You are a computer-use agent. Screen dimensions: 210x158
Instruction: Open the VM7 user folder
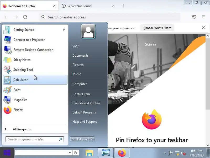coord(76,46)
